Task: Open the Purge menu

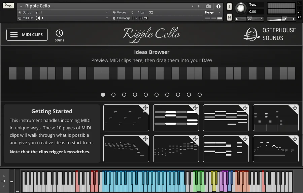Action: click(213, 12)
